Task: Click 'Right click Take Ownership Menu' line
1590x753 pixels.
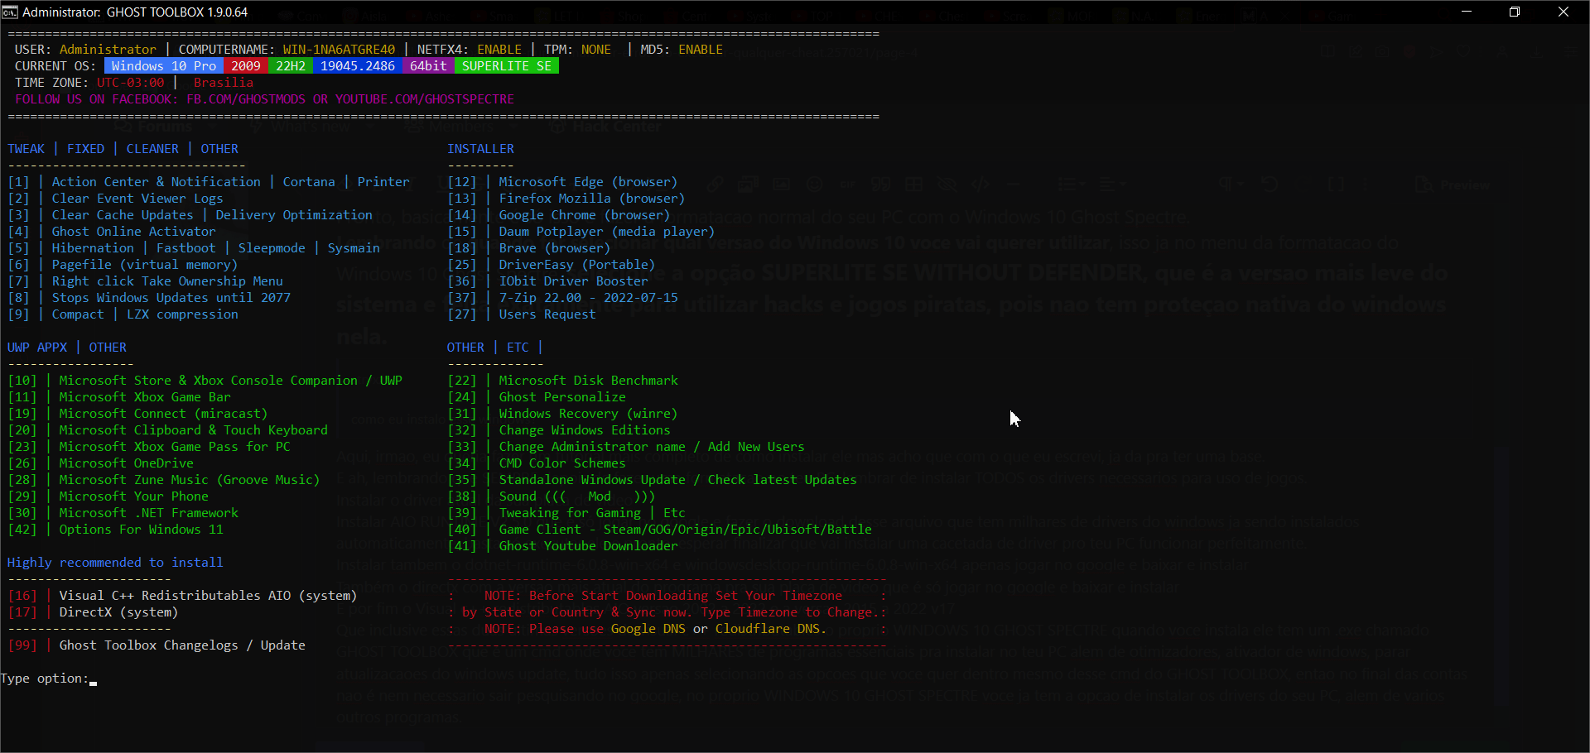Action: [x=167, y=281]
